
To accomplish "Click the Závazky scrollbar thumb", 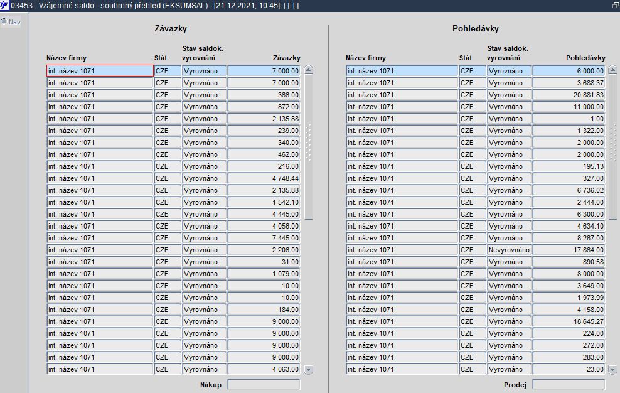I will coord(308,147).
